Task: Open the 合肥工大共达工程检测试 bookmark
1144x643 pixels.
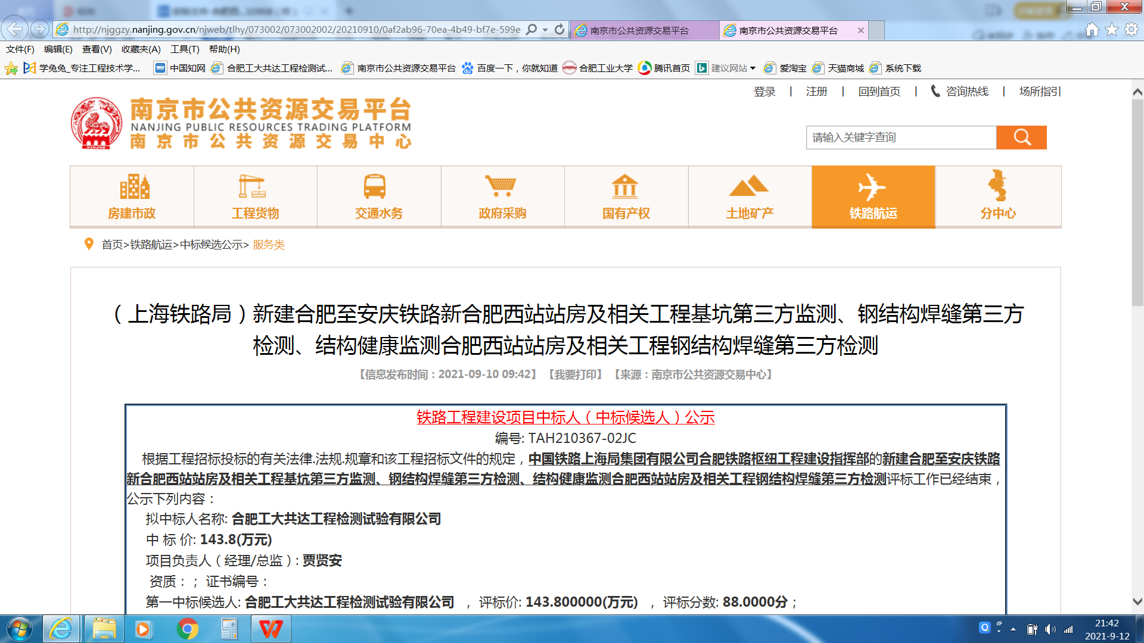Action: click(x=272, y=68)
